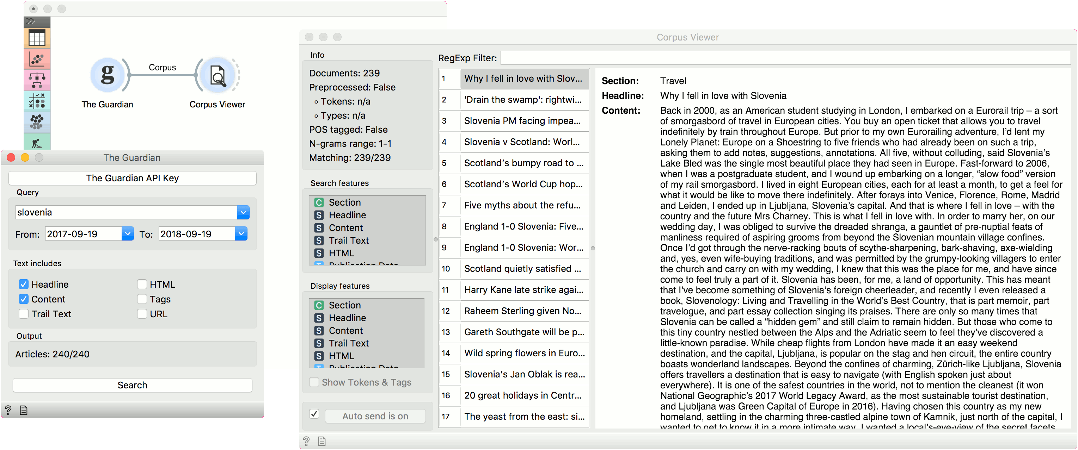Select document 'Scotland quietly satisfied ...'
The width and height of the screenshot is (1078, 450).
pyautogui.click(x=524, y=269)
